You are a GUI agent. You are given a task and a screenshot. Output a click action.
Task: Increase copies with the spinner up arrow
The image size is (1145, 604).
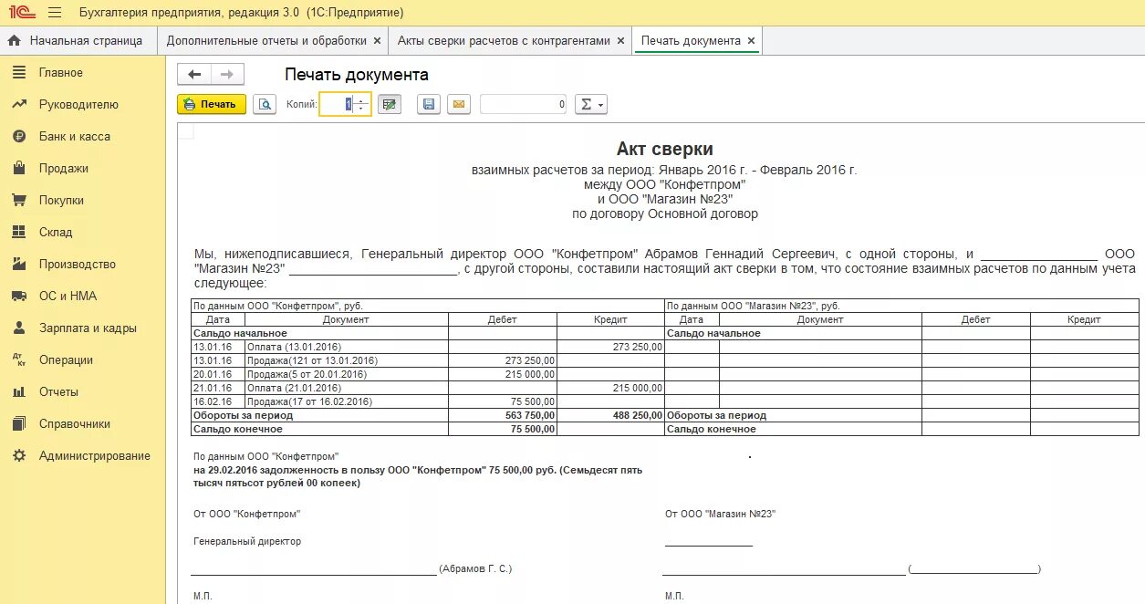click(x=361, y=99)
